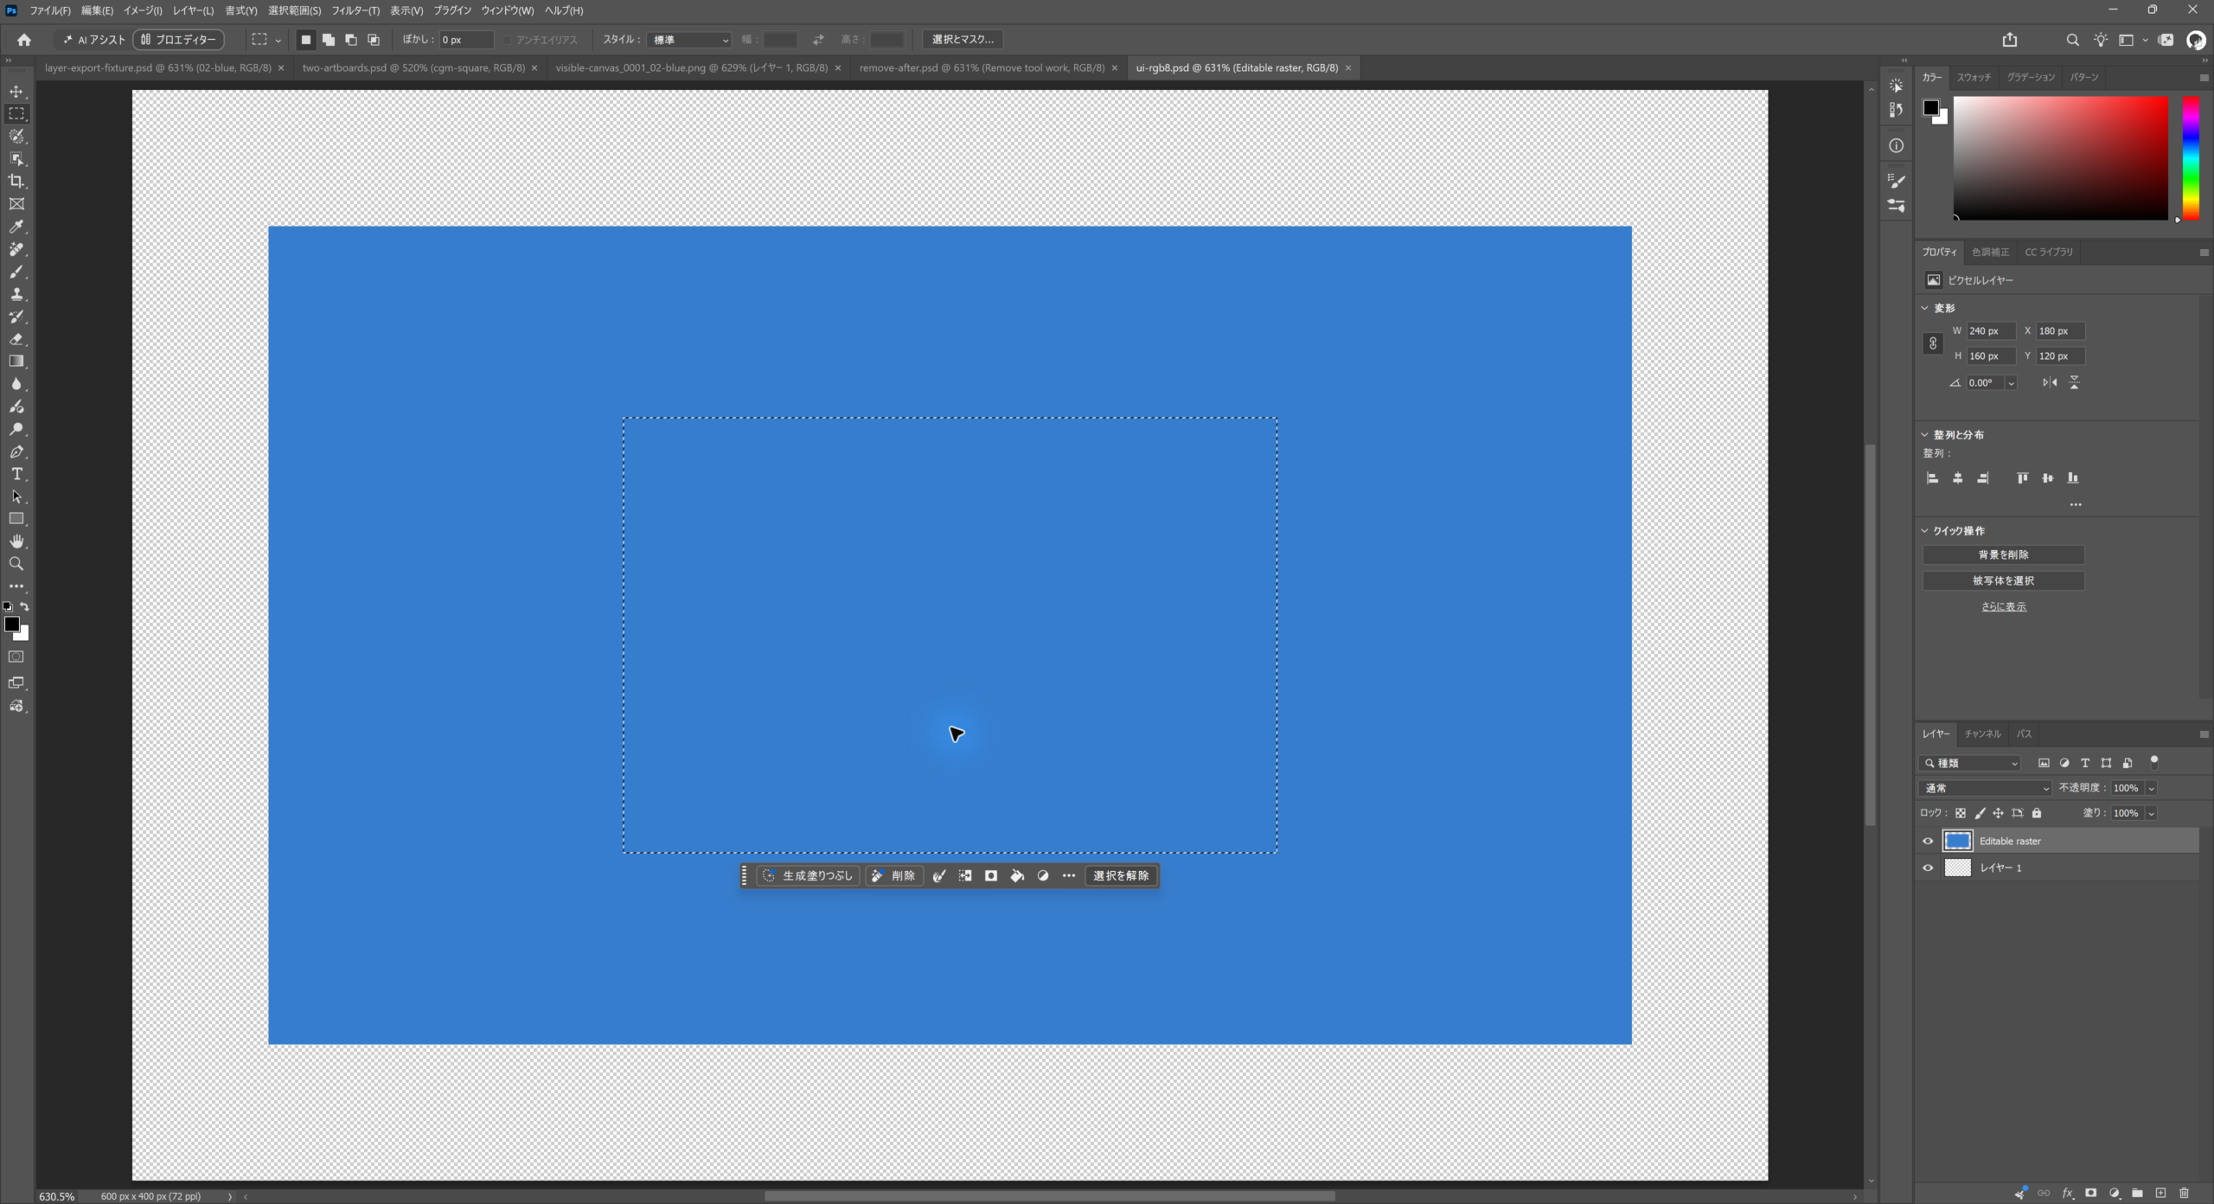Viewport: 2214px width, 1204px height.
Task: Select the Eyedropper tool
Action: pyautogui.click(x=16, y=227)
